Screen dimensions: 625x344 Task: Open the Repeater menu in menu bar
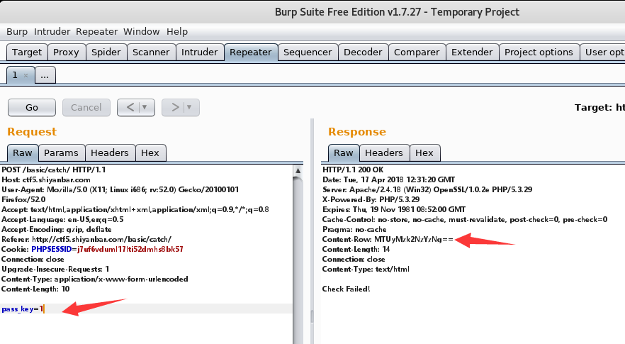pyautogui.click(x=97, y=31)
